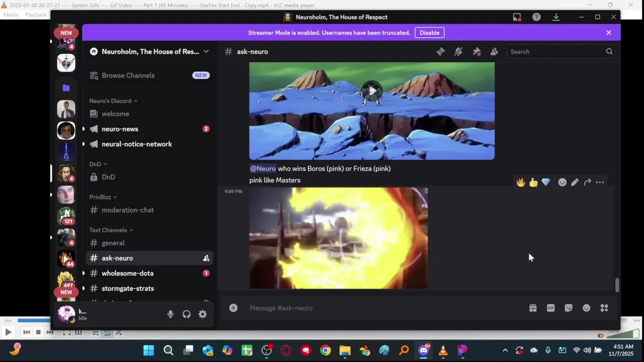Collapse the DnD category
644x362 pixels.
(98, 164)
